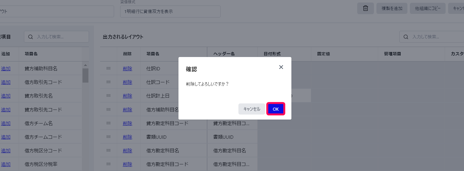This screenshot has height=171, width=464.
Task: Click 削除 link for 貸方勘定科目コード row
Action: 127,123
